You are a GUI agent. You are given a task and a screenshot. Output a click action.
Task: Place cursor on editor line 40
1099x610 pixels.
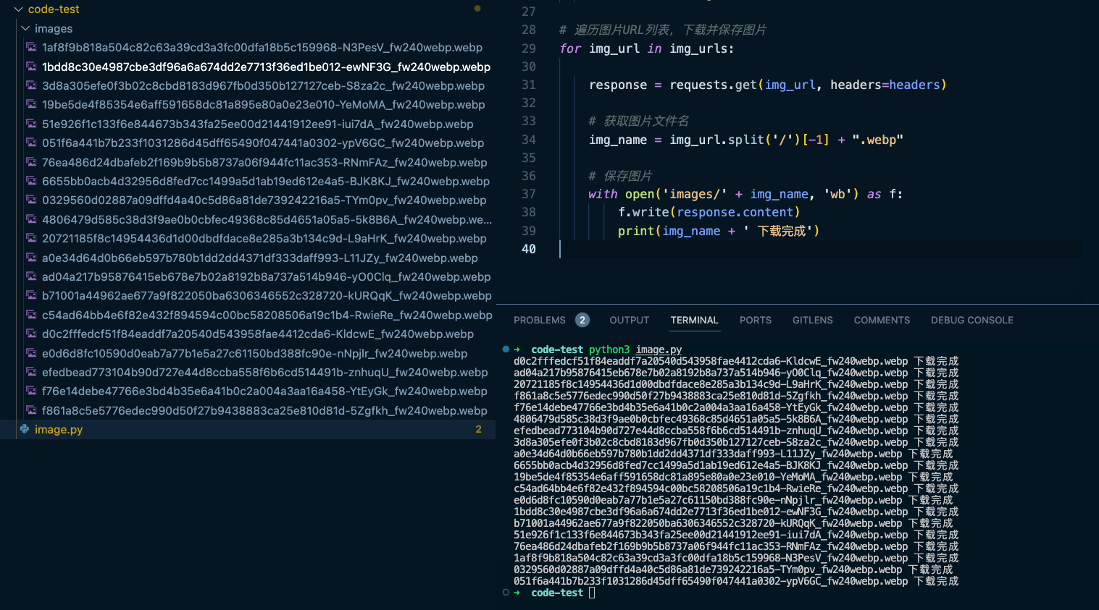[820, 249]
